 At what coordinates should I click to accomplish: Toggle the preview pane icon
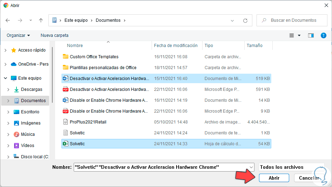pyautogui.click(x=311, y=35)
